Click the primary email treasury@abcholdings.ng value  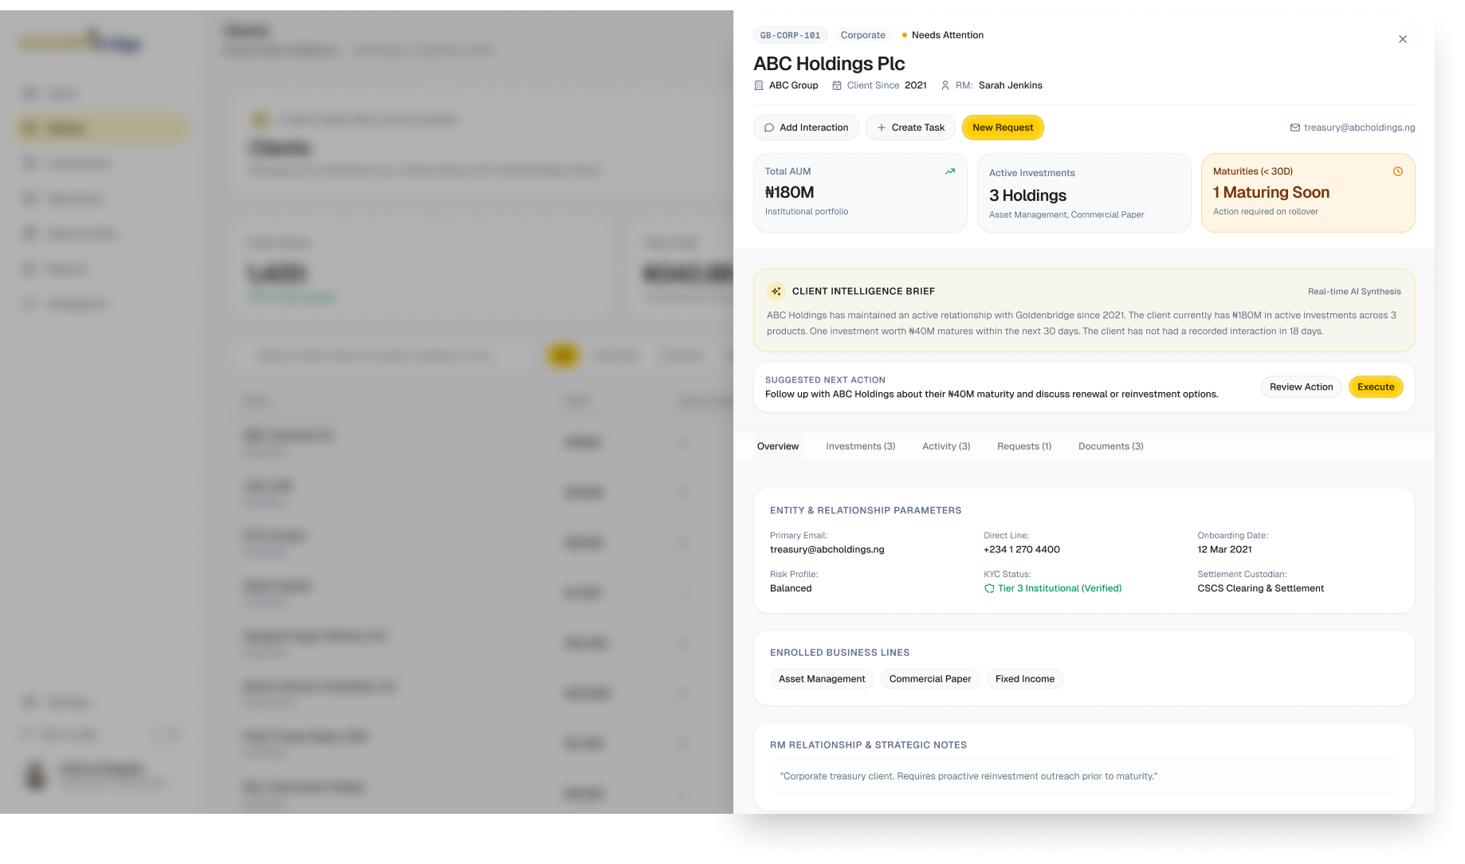[x=827, y=549]
